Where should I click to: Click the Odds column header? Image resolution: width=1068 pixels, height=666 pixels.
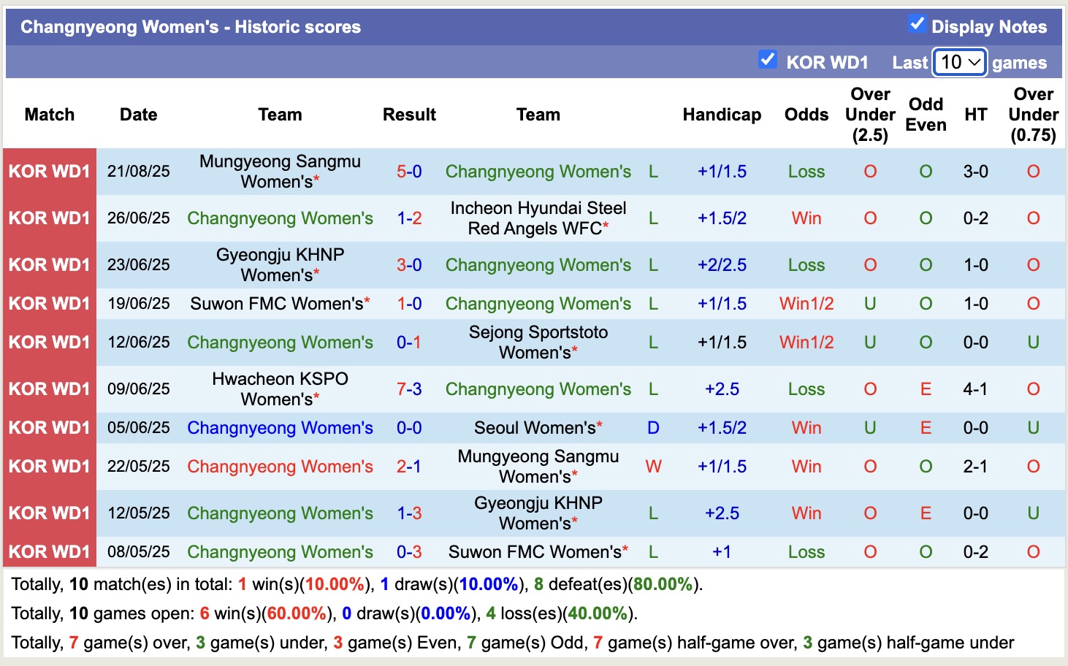click(x=806, y=115)
